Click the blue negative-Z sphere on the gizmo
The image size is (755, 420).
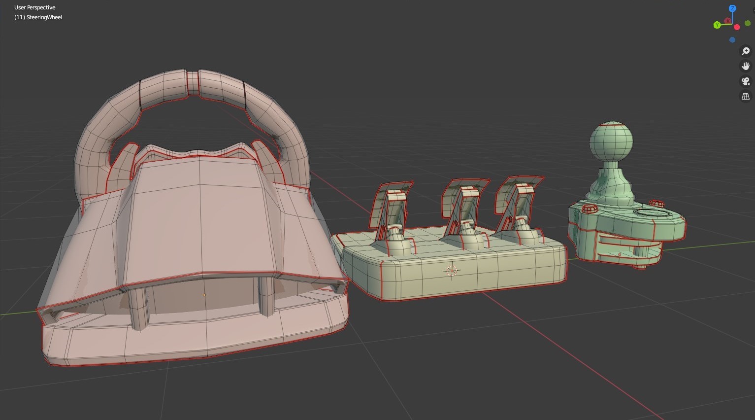732,39
